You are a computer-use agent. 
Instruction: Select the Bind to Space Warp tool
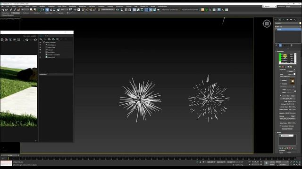pos(18,10)
